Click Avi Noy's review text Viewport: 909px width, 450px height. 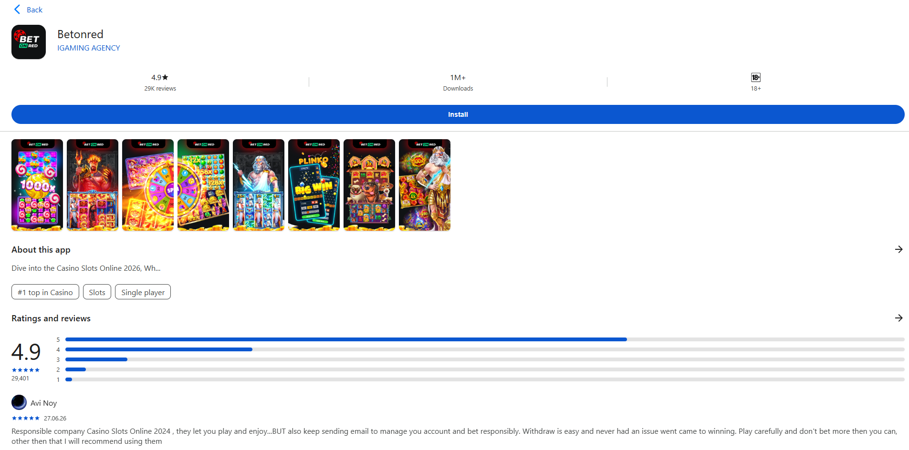tap(454, 436)
